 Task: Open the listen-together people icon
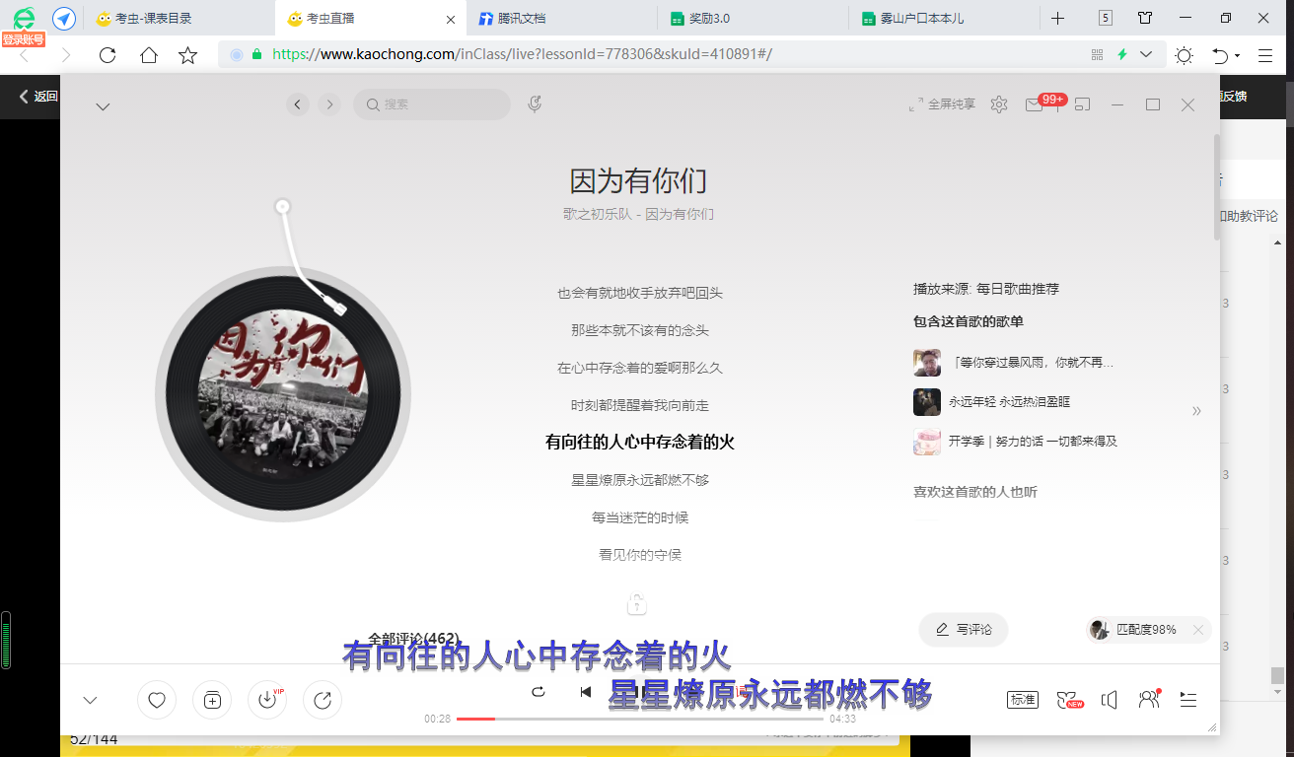[x=1149, y=699]
